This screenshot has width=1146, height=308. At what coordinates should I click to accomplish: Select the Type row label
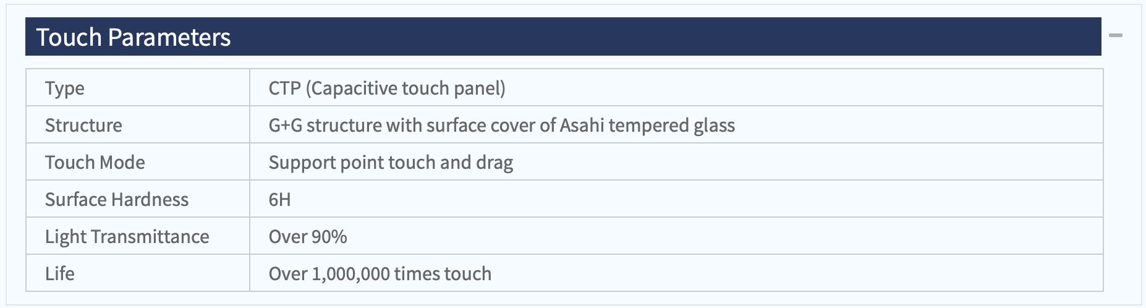(65, 88)
